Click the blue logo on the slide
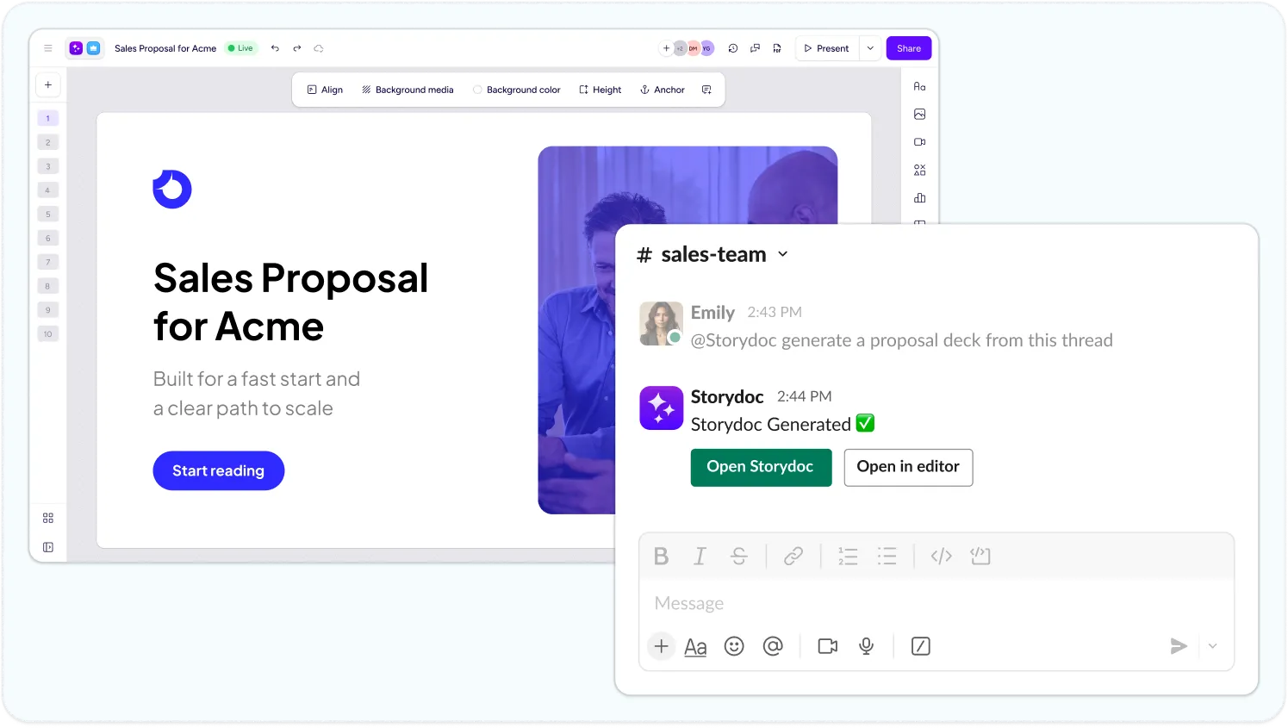This screenshot has width=1288, height=728. (172, 190)
